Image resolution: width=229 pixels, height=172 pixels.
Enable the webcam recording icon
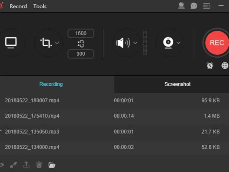(168, 43)
